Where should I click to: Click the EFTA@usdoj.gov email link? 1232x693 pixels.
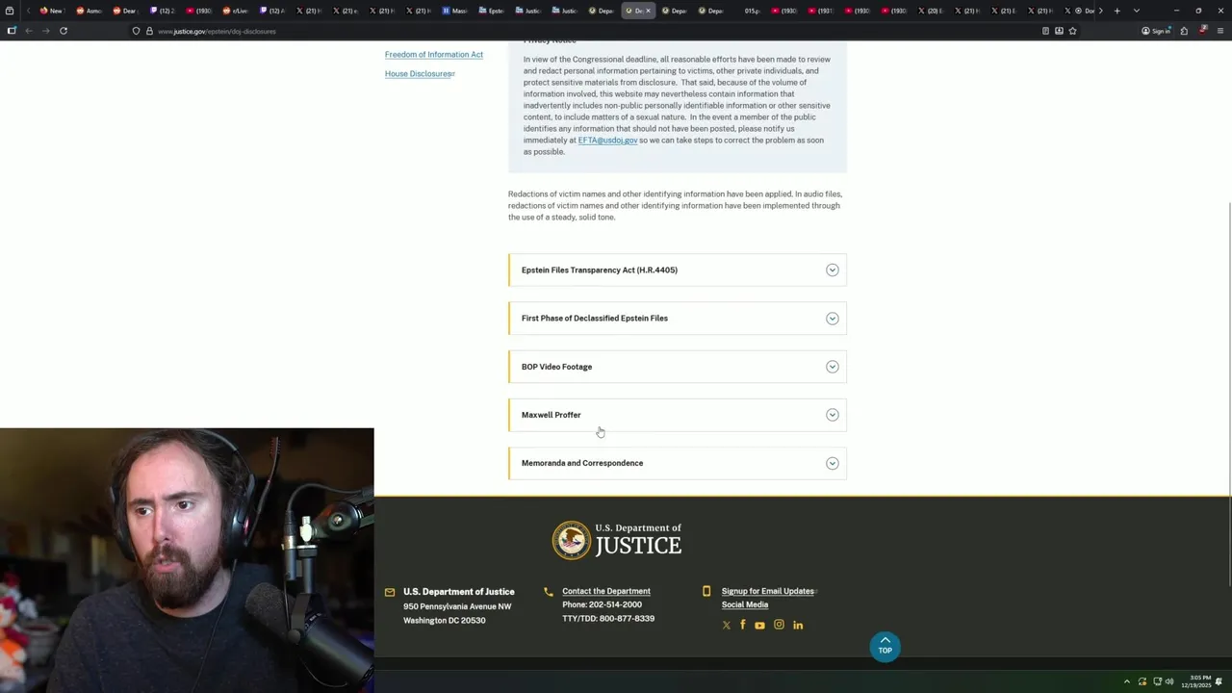pyautogui.click(x=607, y=141)
